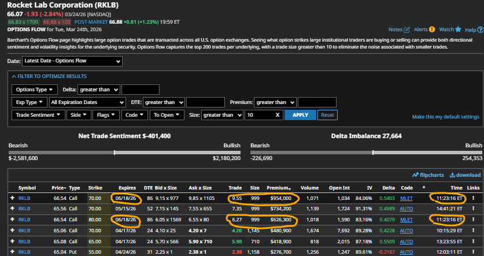
Task: Click the Delta value input field
Action: click(141, 90)
